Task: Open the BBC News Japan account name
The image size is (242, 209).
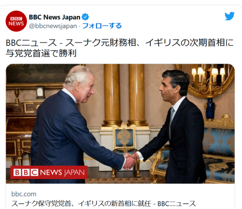Action: tap(55, 17)
